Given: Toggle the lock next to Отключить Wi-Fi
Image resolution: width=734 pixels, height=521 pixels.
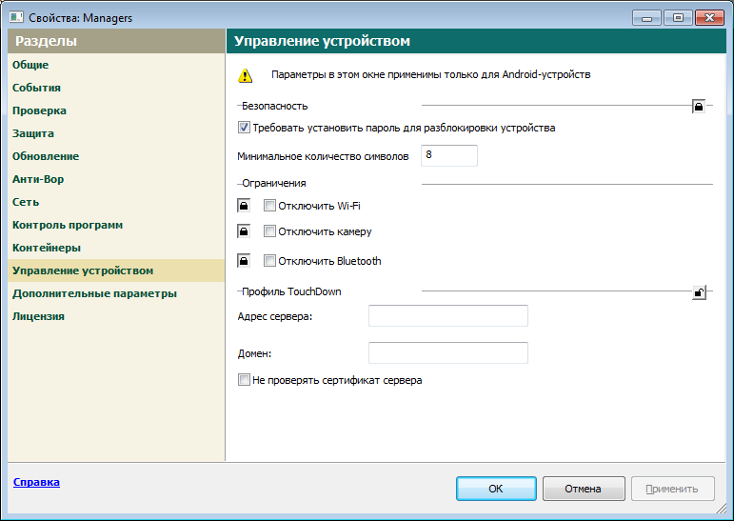Looking at the screenshot, I should 244,206.
